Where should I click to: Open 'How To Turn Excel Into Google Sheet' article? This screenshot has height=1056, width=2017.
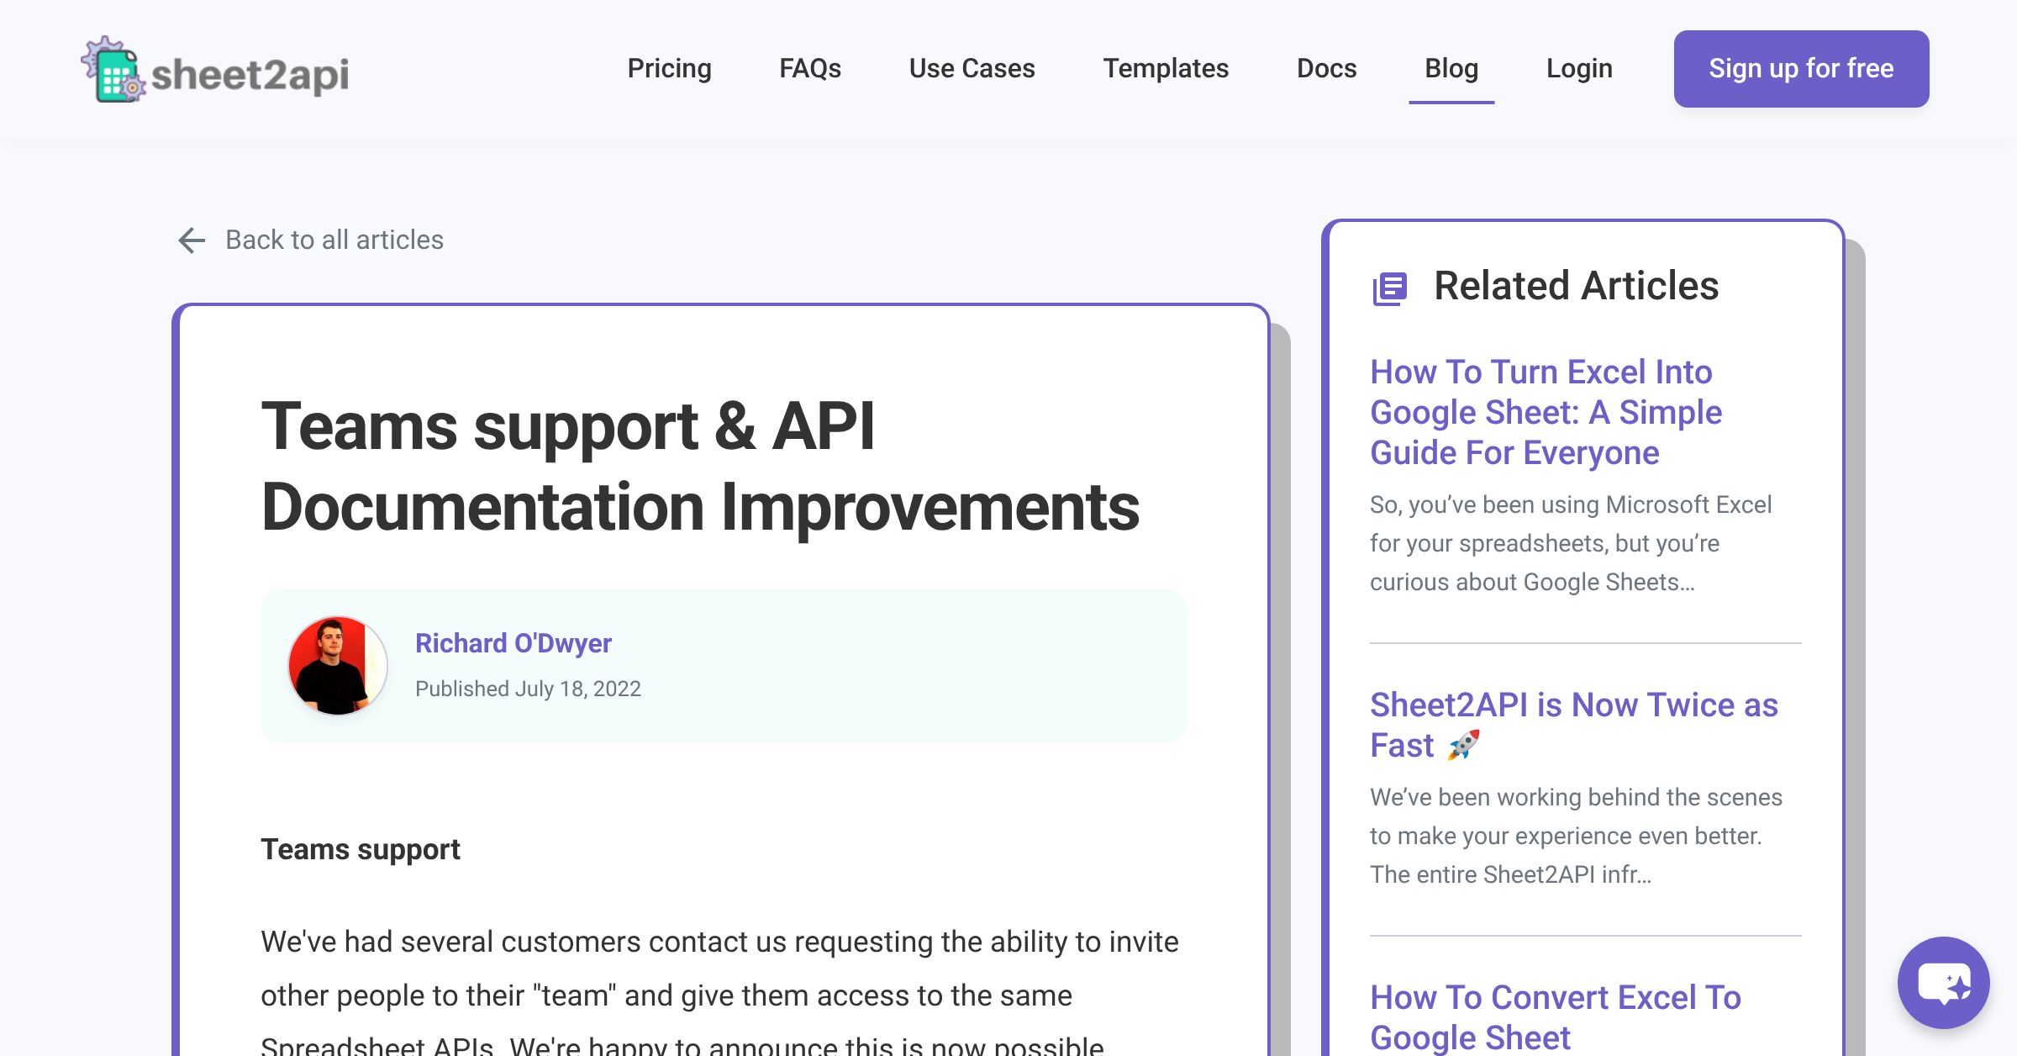pos(1545,411)
